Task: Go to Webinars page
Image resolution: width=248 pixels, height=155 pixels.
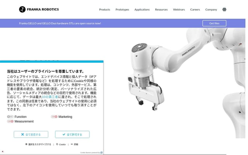Action: click(x=179, y=9)
